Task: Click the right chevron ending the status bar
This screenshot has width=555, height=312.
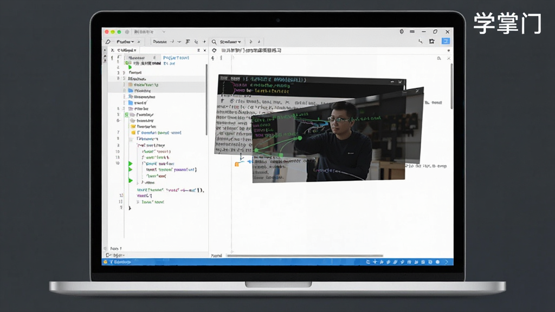Action: click(447, 262)
